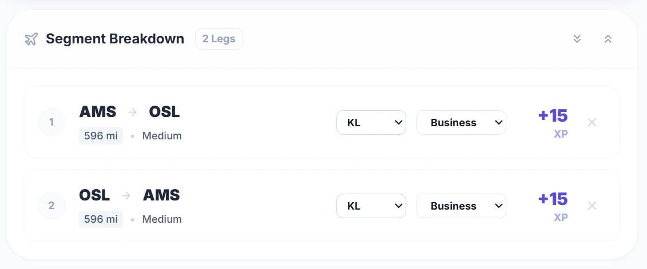Screen dimensions: 647x269
Task: Click the arrow icon between AMS and OSL
Action: point(133,113)
